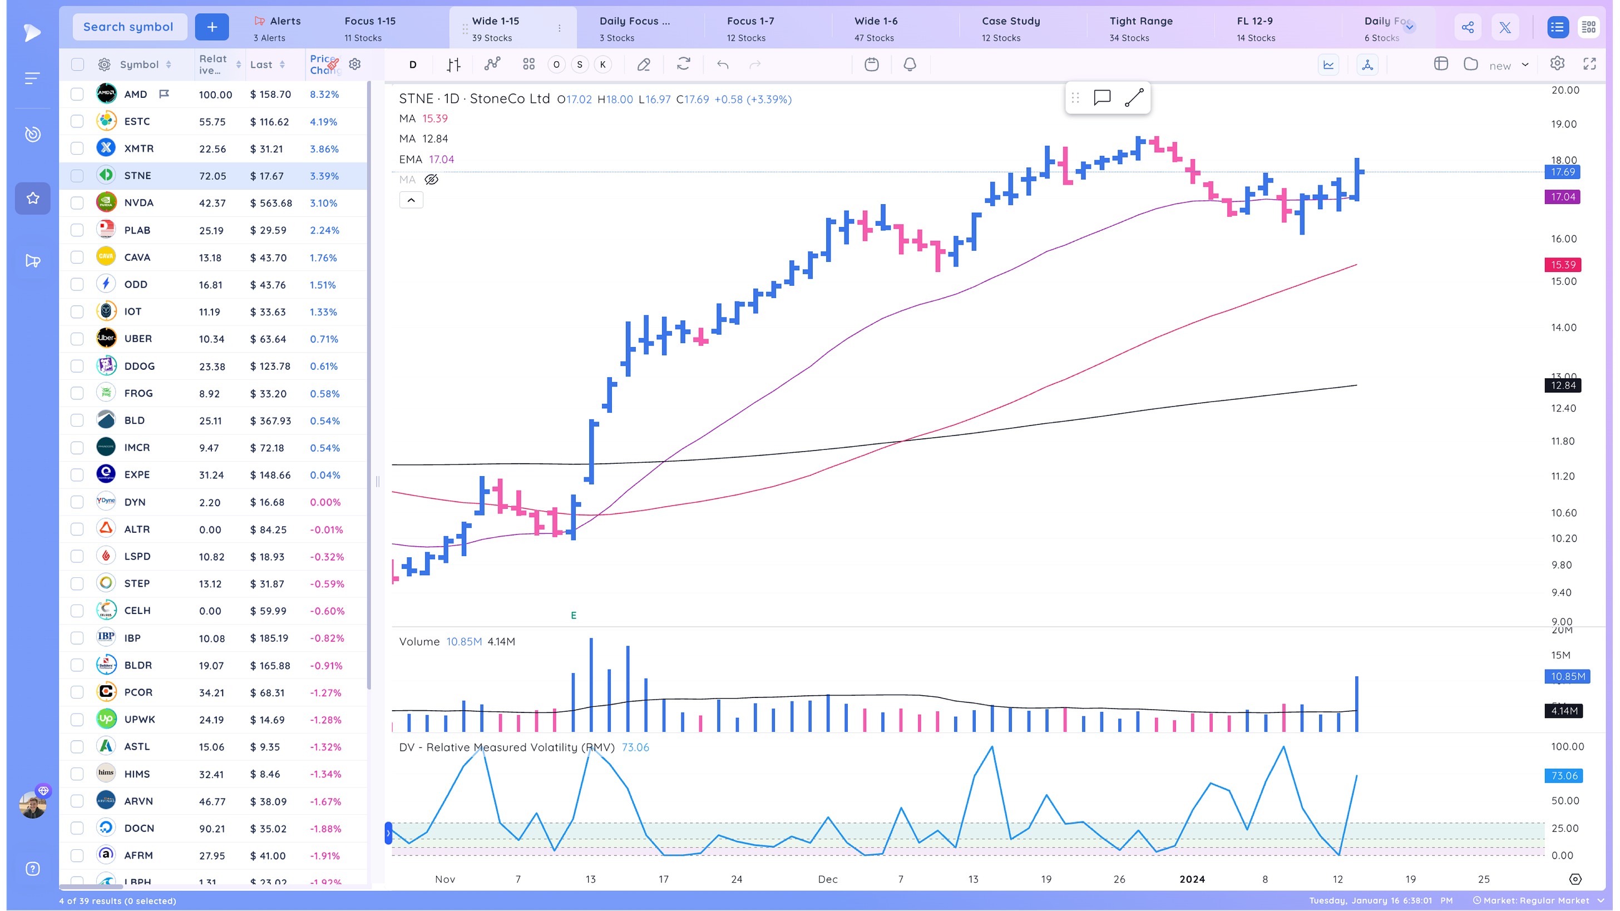Open table settings gear by Price Change
1620x911 pixels.
coord(355,64)
